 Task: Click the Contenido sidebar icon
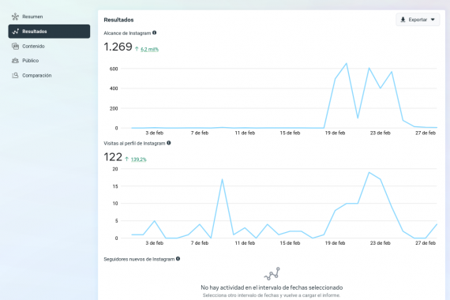[15, 46]
